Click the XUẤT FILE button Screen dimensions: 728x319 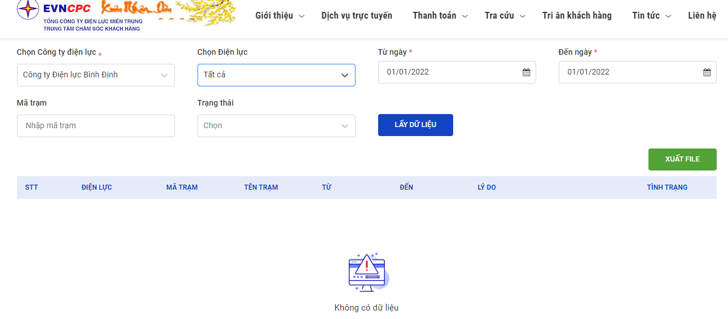(682, 159)
